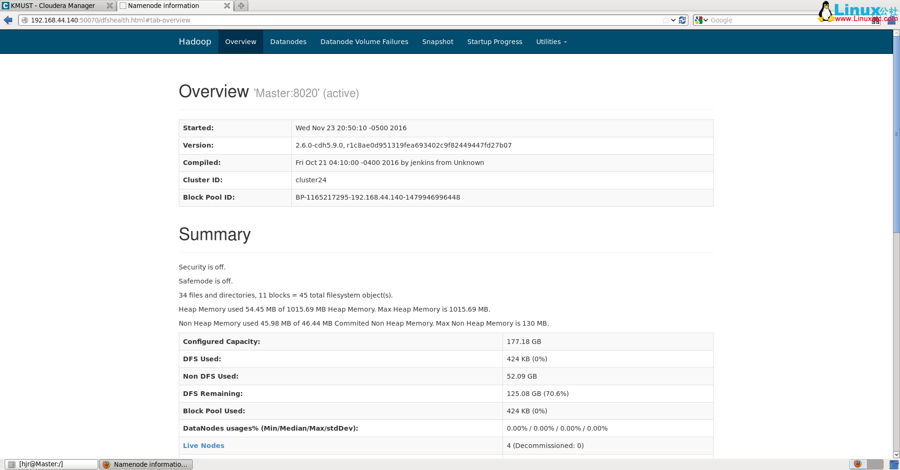Switch to the Datanodes tab
Viewport: 900px width, 470px height.
tap(288, 42)
